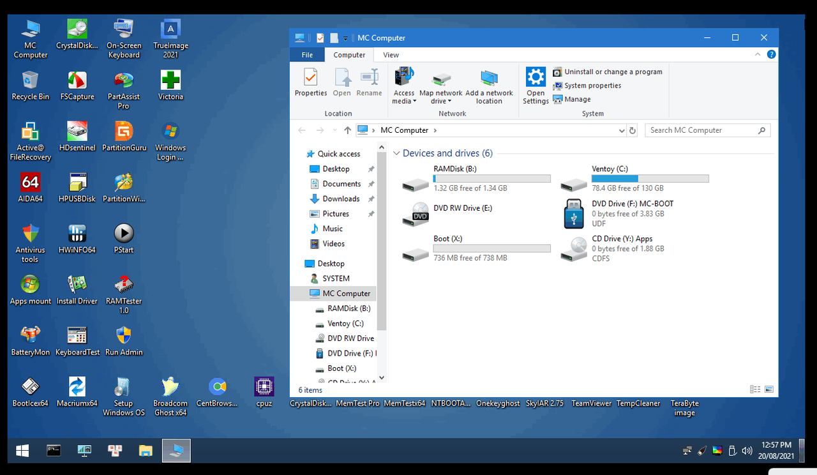Open the Broadcom Ghost x64 desktop icon
817x475 pixels.
tap(170, 396)
